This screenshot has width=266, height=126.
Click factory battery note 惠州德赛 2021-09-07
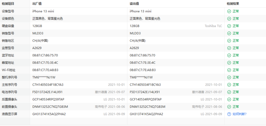tap(110, 92)
